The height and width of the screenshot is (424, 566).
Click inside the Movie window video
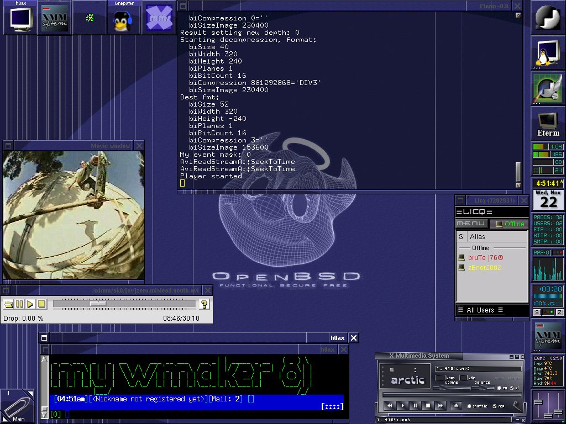(x=74, y=215)
